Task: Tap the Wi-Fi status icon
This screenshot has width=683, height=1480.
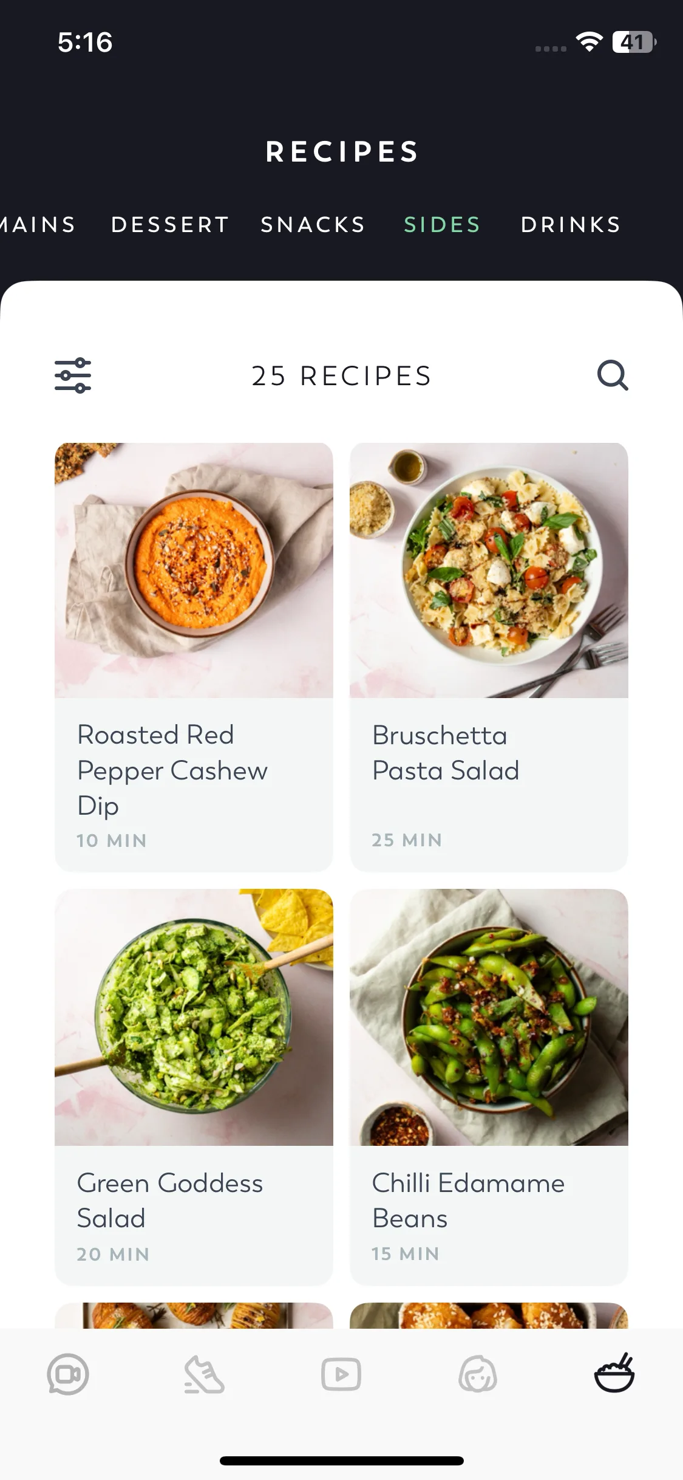Action: pos(589,42)
